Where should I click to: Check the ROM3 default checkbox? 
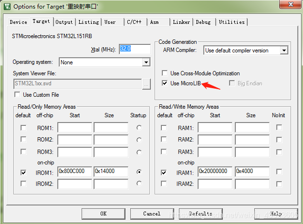(x=23, y=152)
